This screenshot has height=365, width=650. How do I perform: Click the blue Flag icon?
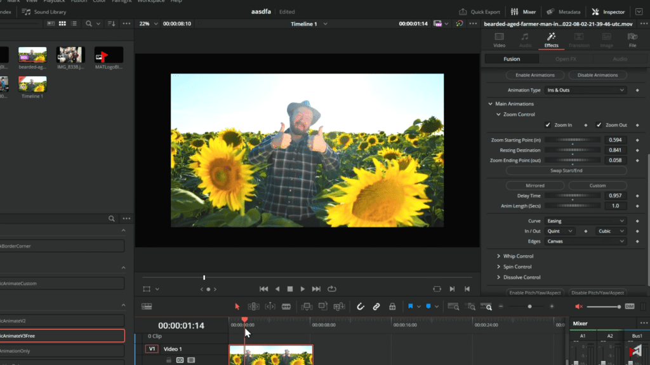pyautogui.click(x=411, y=306)
